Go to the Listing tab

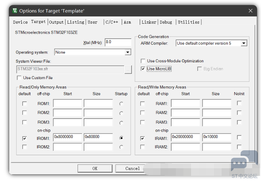(76, 22)
